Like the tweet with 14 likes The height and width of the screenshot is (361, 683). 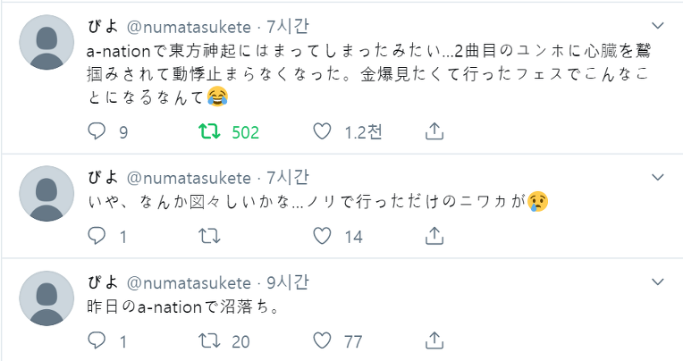tap(323, 236)
